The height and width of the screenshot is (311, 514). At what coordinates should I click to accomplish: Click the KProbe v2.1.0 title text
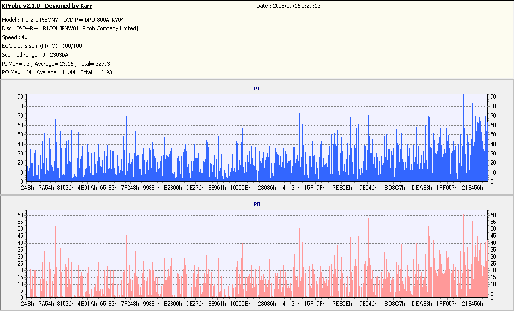[x=47, y=6]
